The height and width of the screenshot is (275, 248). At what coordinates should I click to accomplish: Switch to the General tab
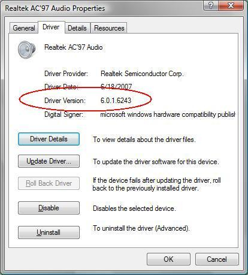(24, 28)
